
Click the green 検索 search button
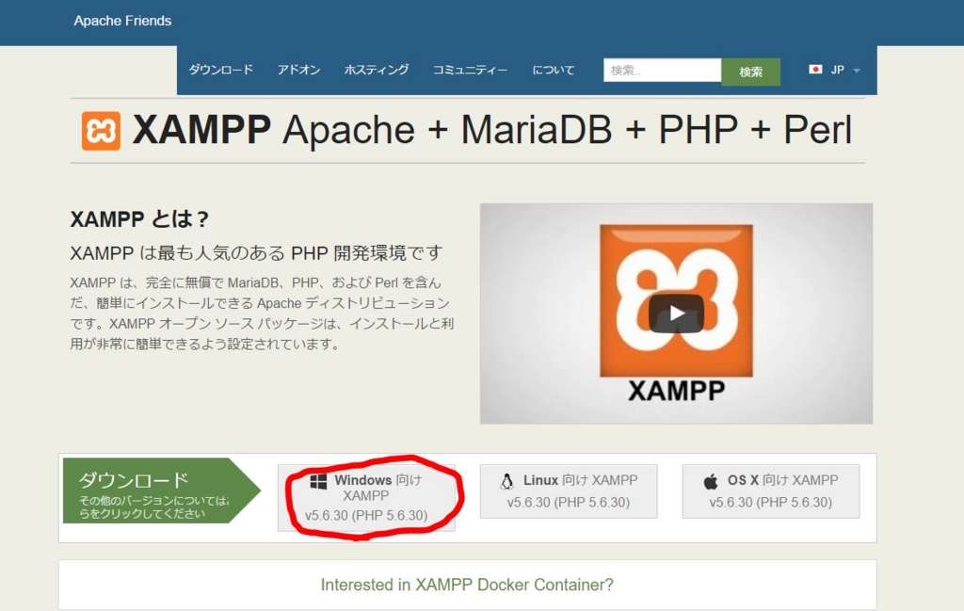(x=750, y=72)
